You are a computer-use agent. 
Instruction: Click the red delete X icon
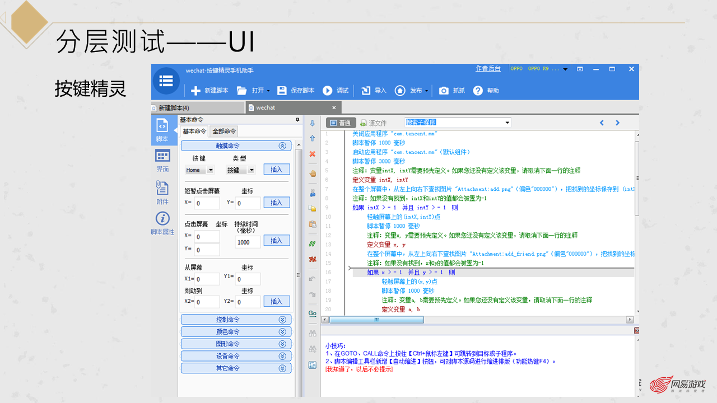[313, 153]
